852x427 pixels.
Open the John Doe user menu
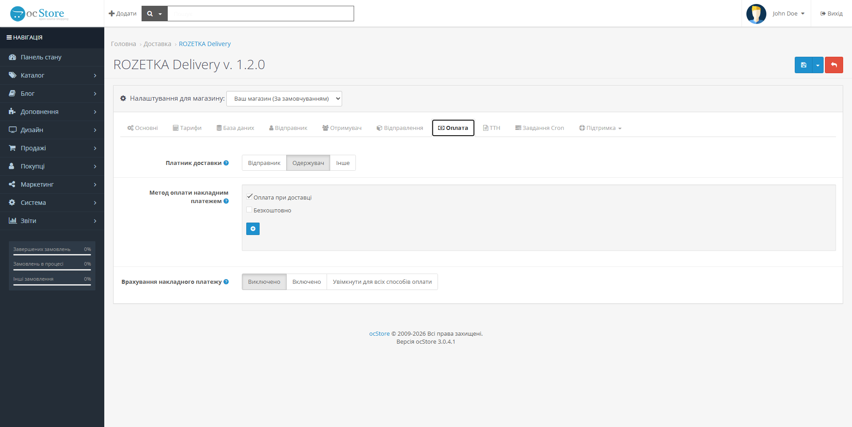[789, 14]
